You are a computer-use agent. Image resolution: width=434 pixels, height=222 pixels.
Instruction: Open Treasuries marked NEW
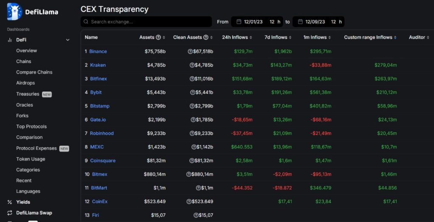click(34, 94)
